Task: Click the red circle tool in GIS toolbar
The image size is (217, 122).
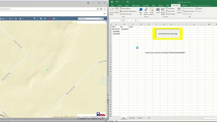Action: coord(49,19)
